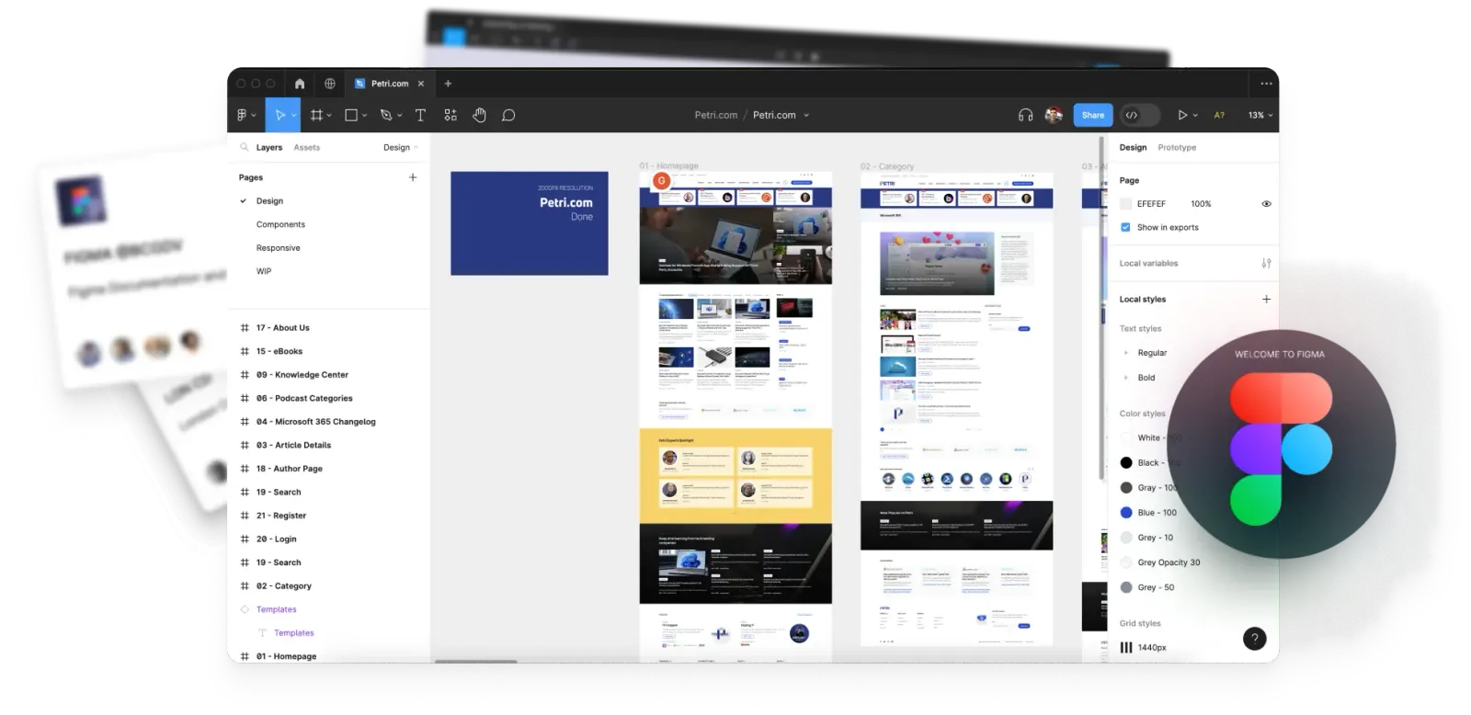The width and height of the screenshot is (1471, 715).
Task: Expand the Frame tool options chevron
Action: tap(329, 116)
